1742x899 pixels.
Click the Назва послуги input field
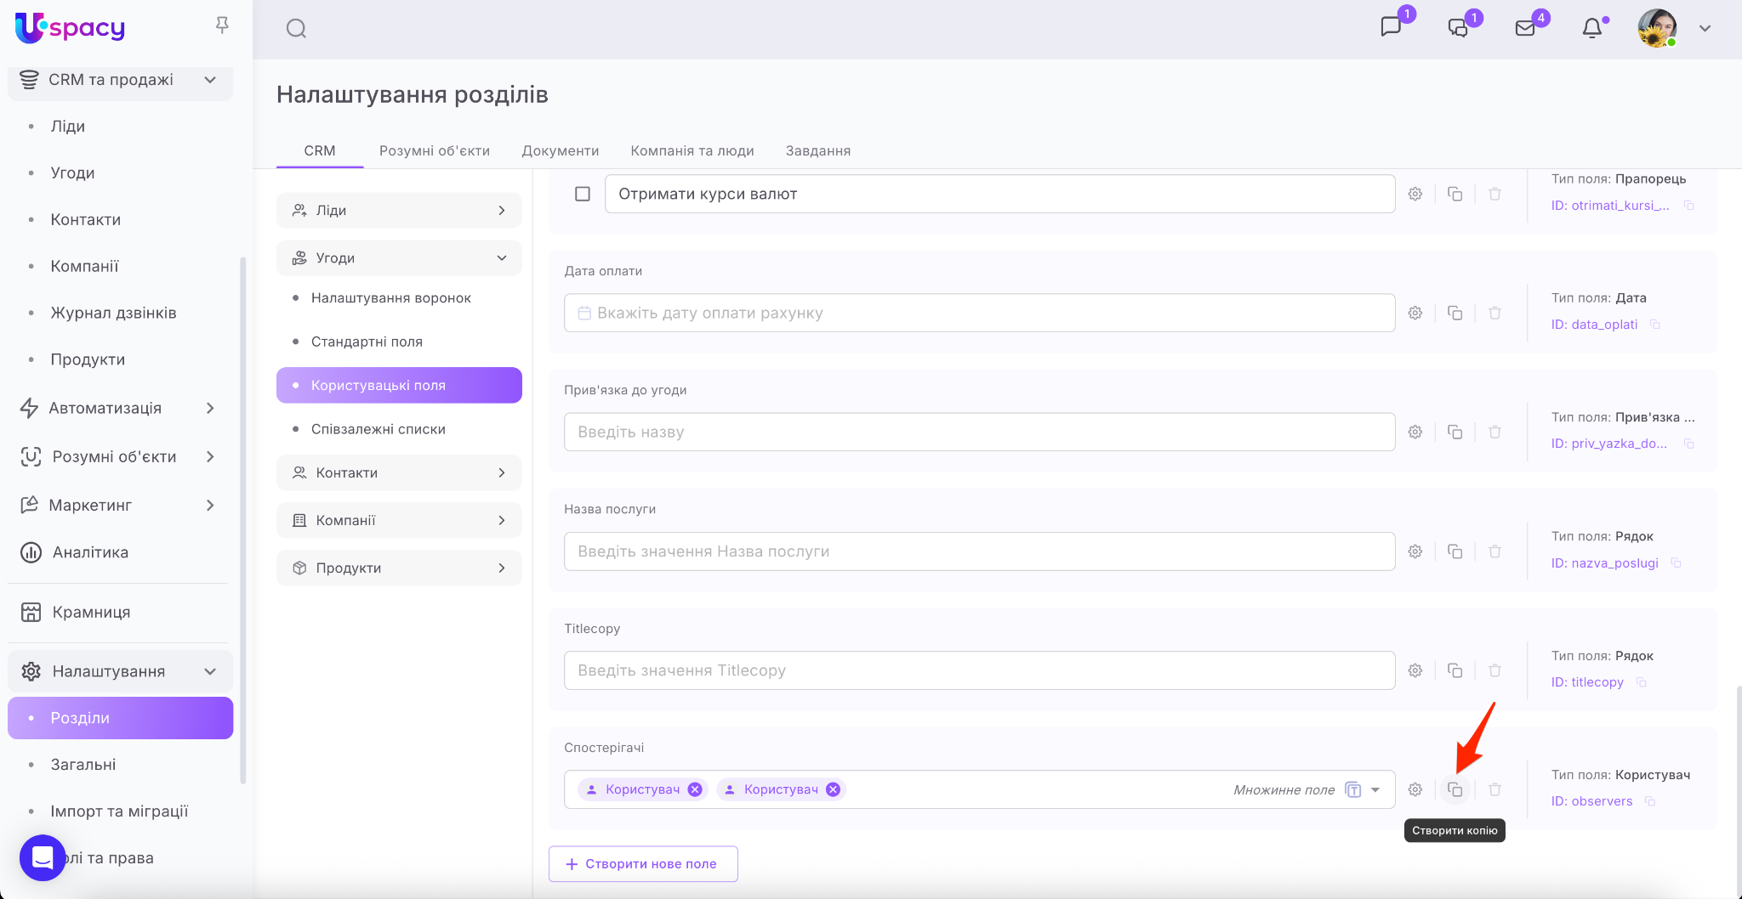pos(978,551)
